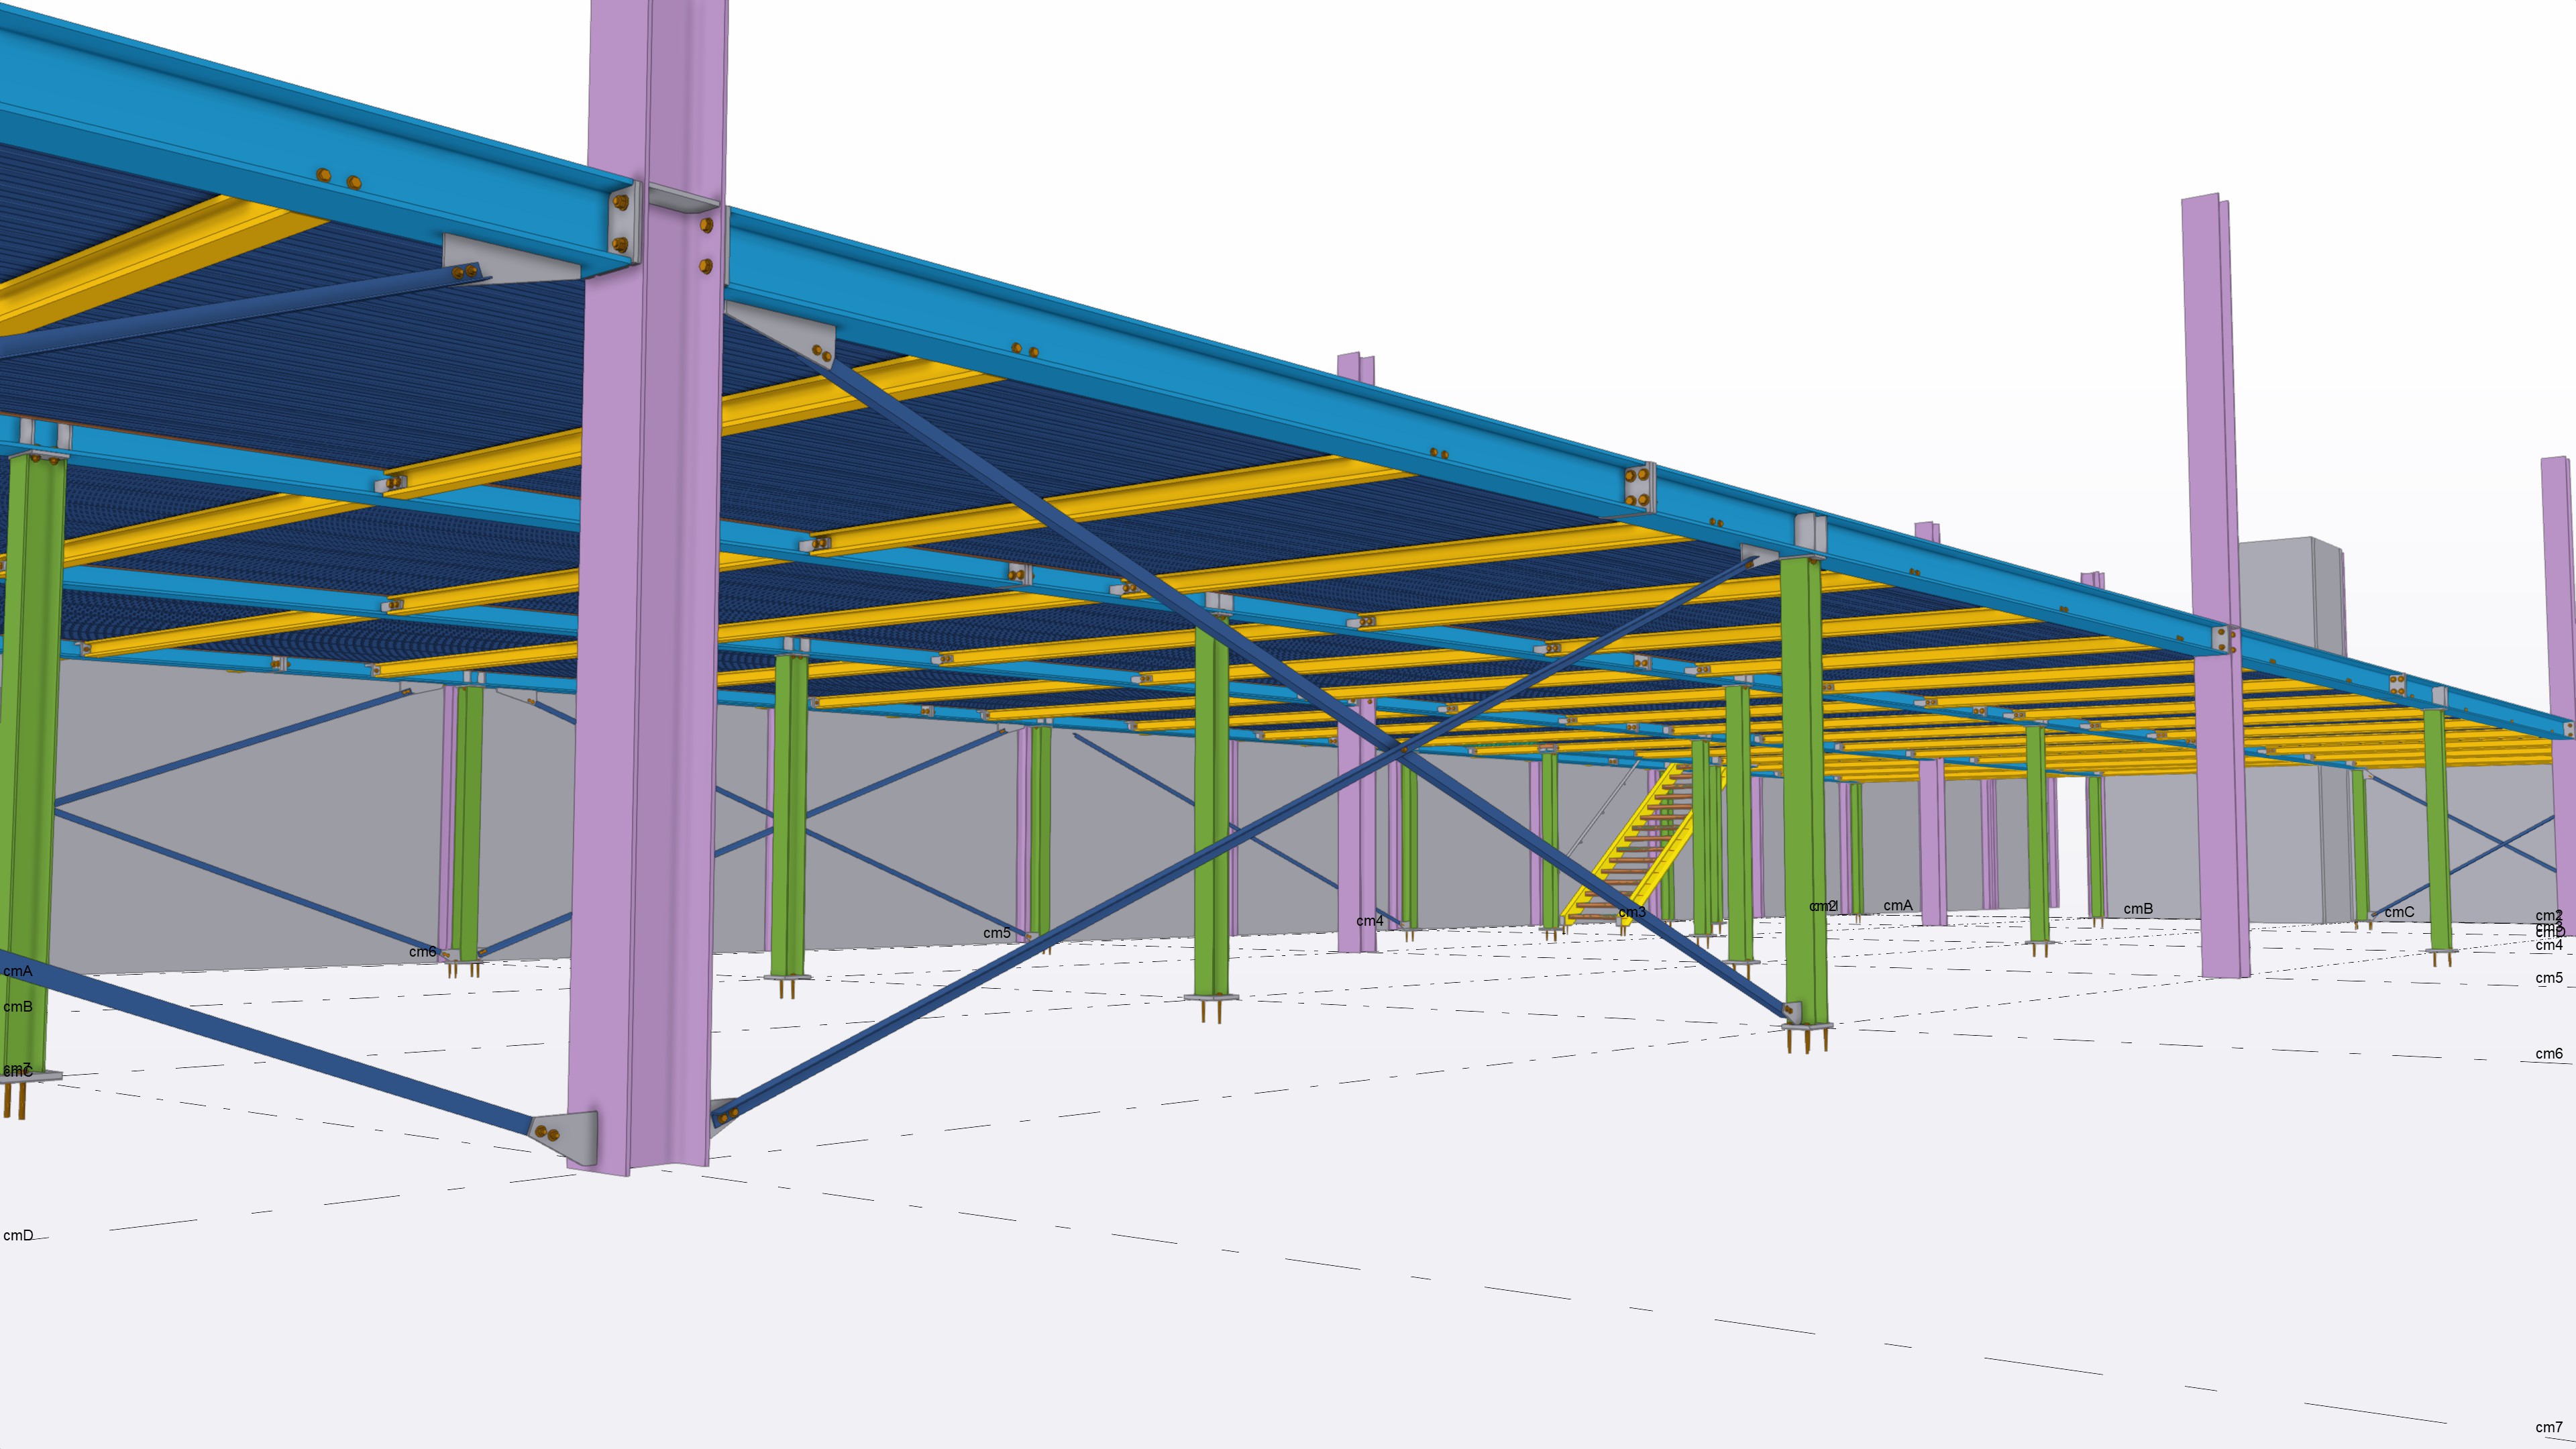Image resolution: width=2576 pixels, height=1449 pixels.
Task: Select the cmA grid label on left edge
Action: coord(18,971)
